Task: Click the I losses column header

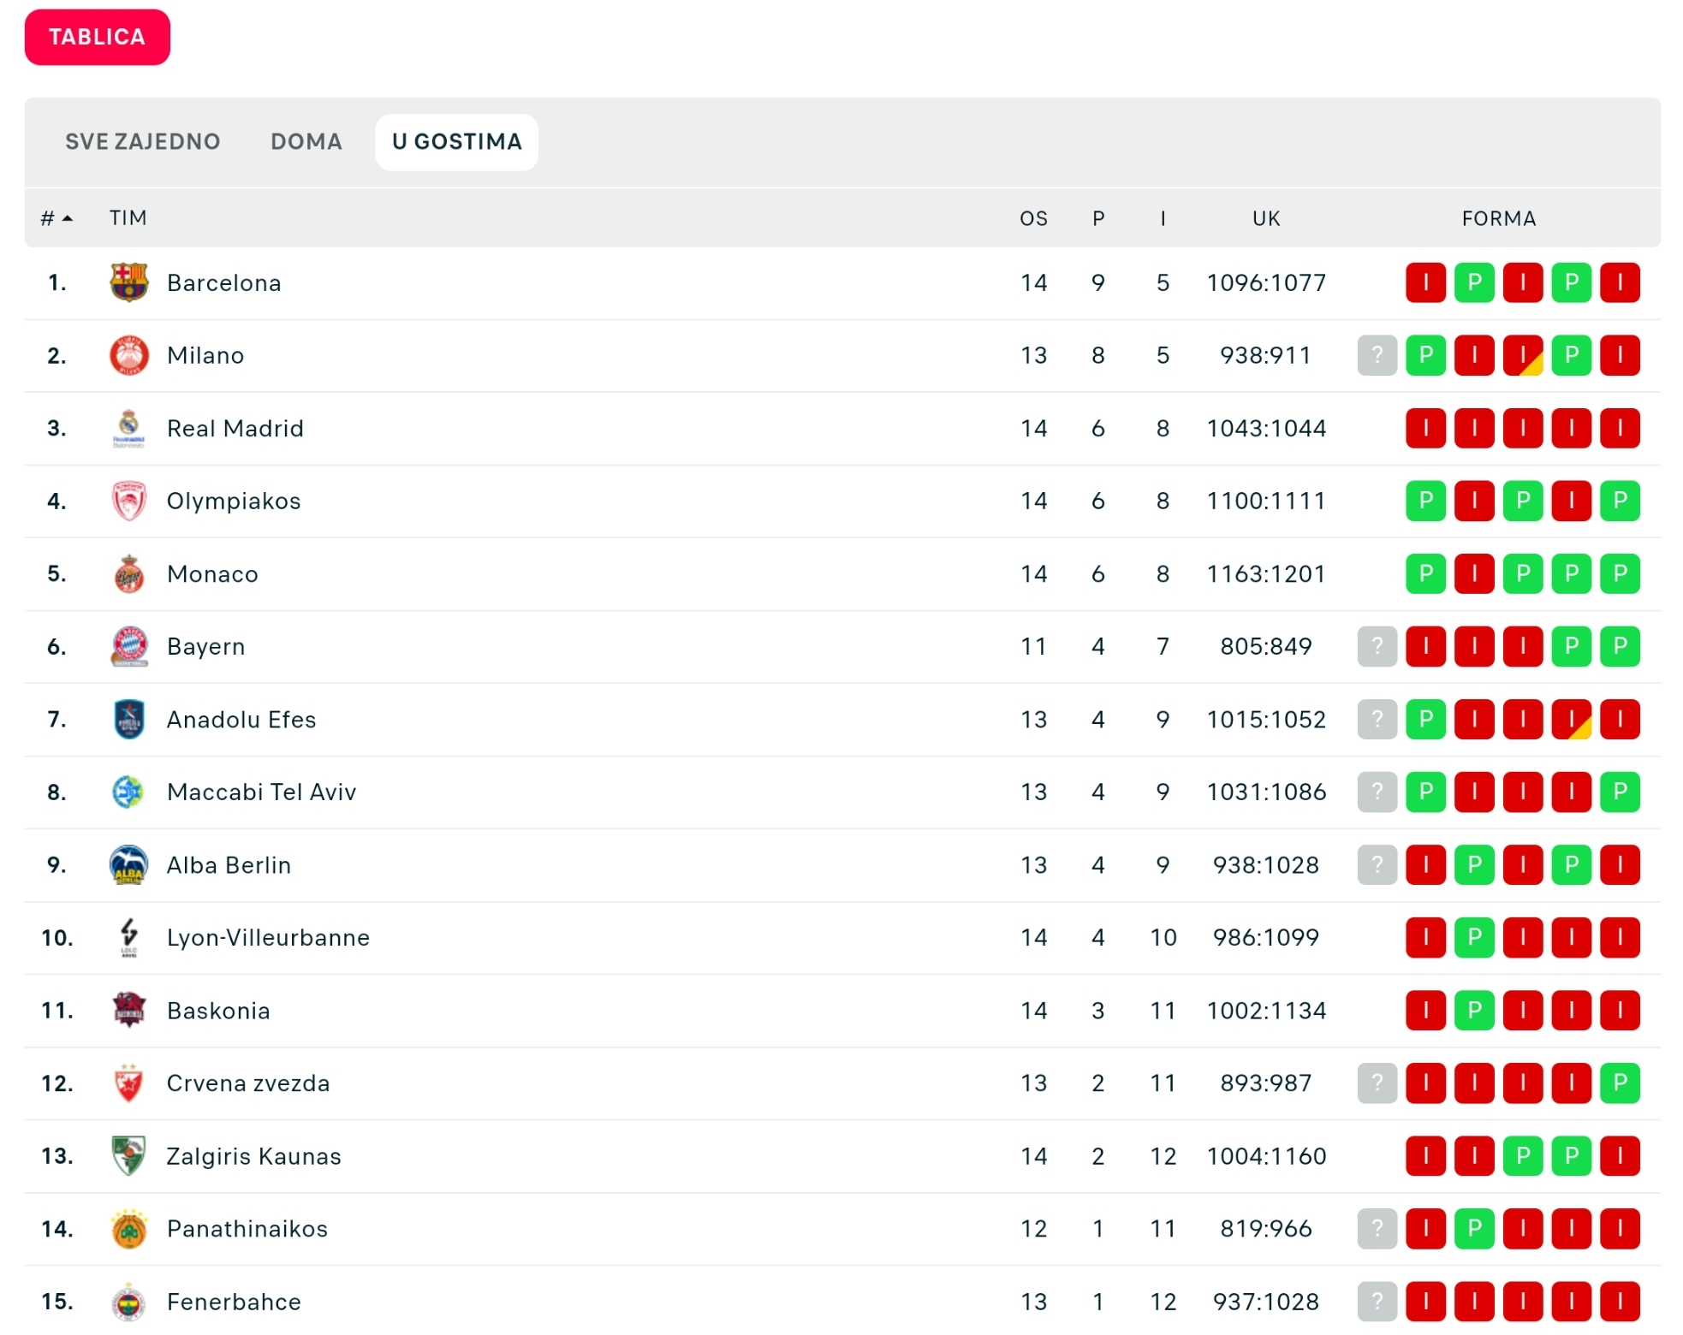Action: 1163,218
